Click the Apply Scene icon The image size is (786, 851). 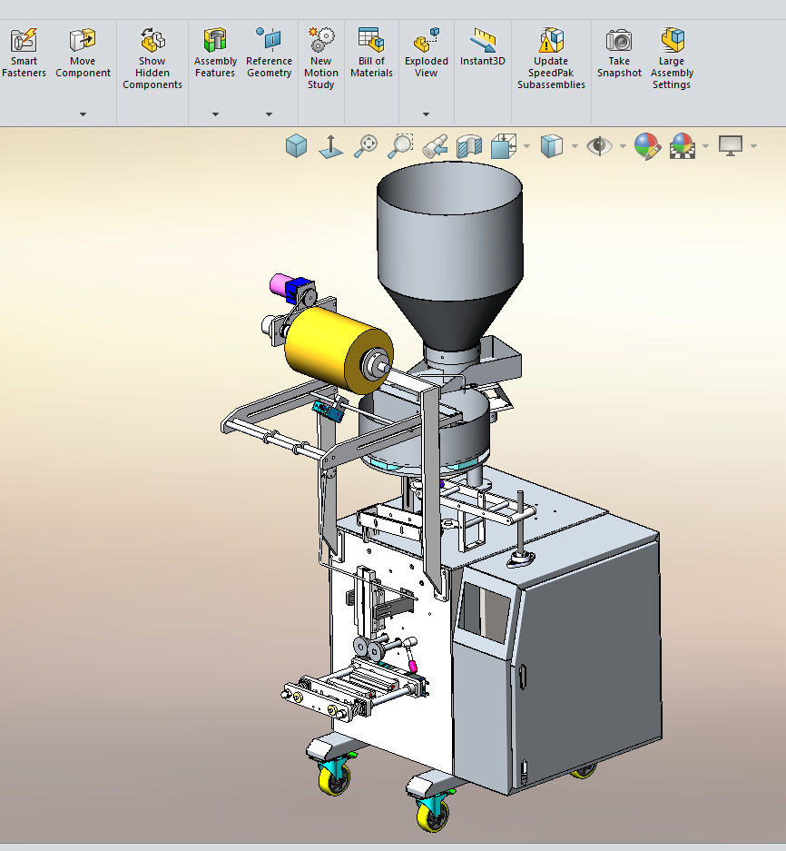tap(683, 146)
